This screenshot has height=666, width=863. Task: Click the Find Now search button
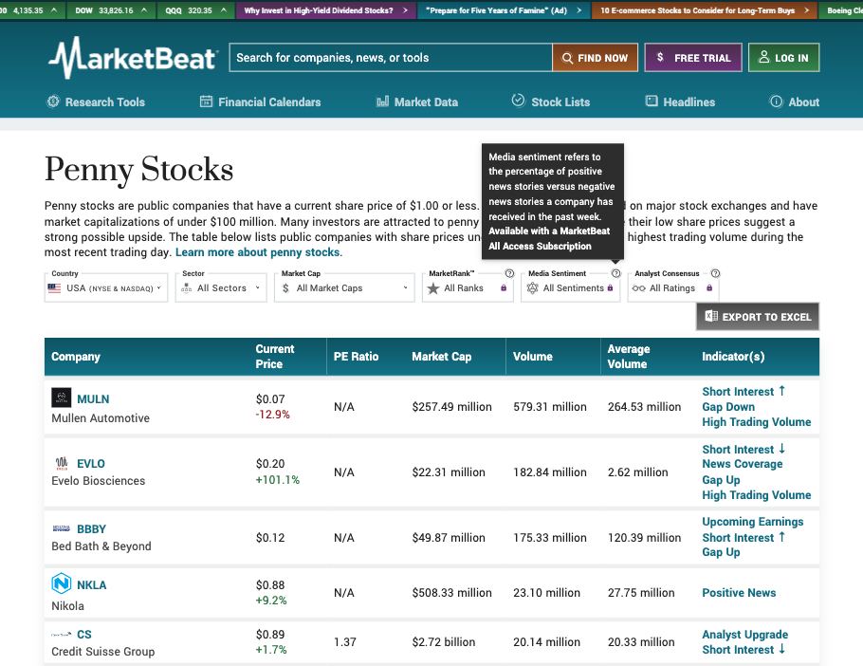[594, 58]
